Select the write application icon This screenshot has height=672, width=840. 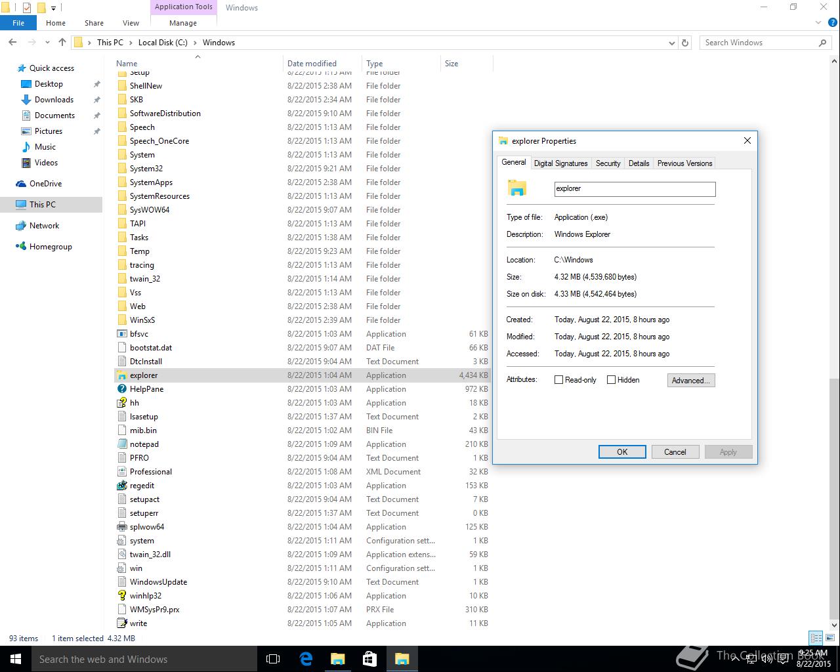121,623
